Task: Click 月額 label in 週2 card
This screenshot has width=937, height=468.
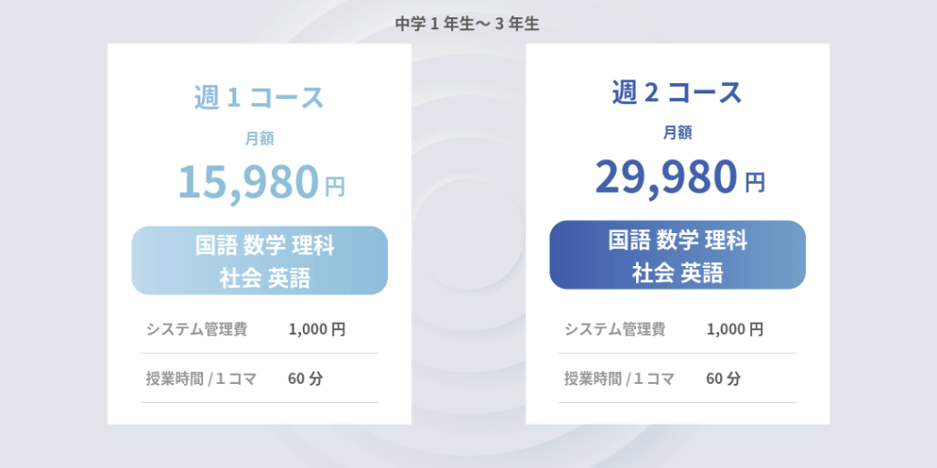Action: pos(677,133)
